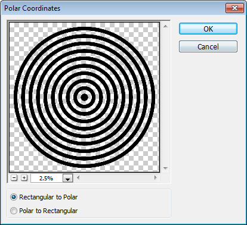Image resolution: width=247 pixels, height=225 pixels.
Task: Open the zoom percentage dropdown arrow
Action: 68,178
